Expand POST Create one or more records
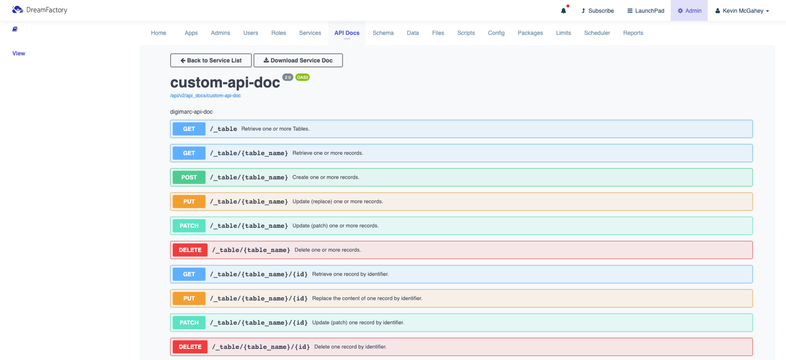Viewport: 786px width, 360px height. [461, 177]
